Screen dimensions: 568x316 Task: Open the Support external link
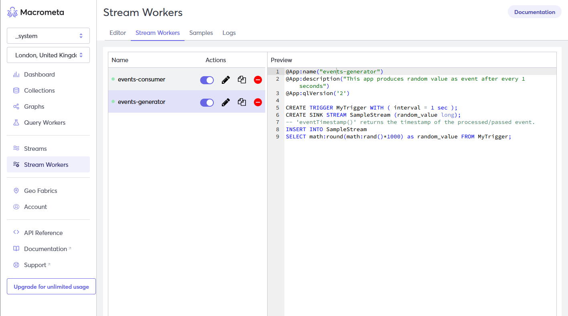(48, 265)
